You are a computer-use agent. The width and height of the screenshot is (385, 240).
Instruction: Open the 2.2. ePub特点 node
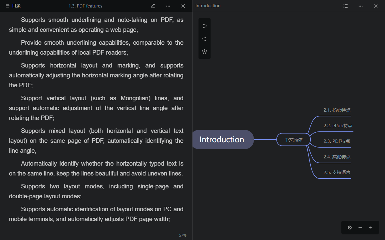pos(338,126)
